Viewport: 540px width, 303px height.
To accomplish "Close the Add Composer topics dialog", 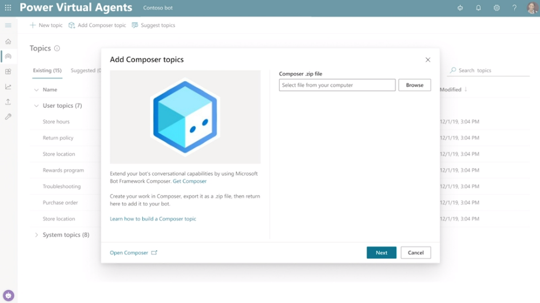I will [x=427, y=60].
